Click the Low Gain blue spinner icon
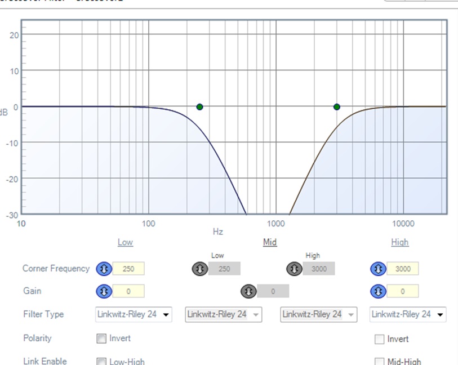458x365 pixels. coord(104,291)
